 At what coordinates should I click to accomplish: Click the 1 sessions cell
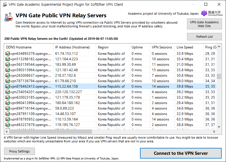(159, 97)
